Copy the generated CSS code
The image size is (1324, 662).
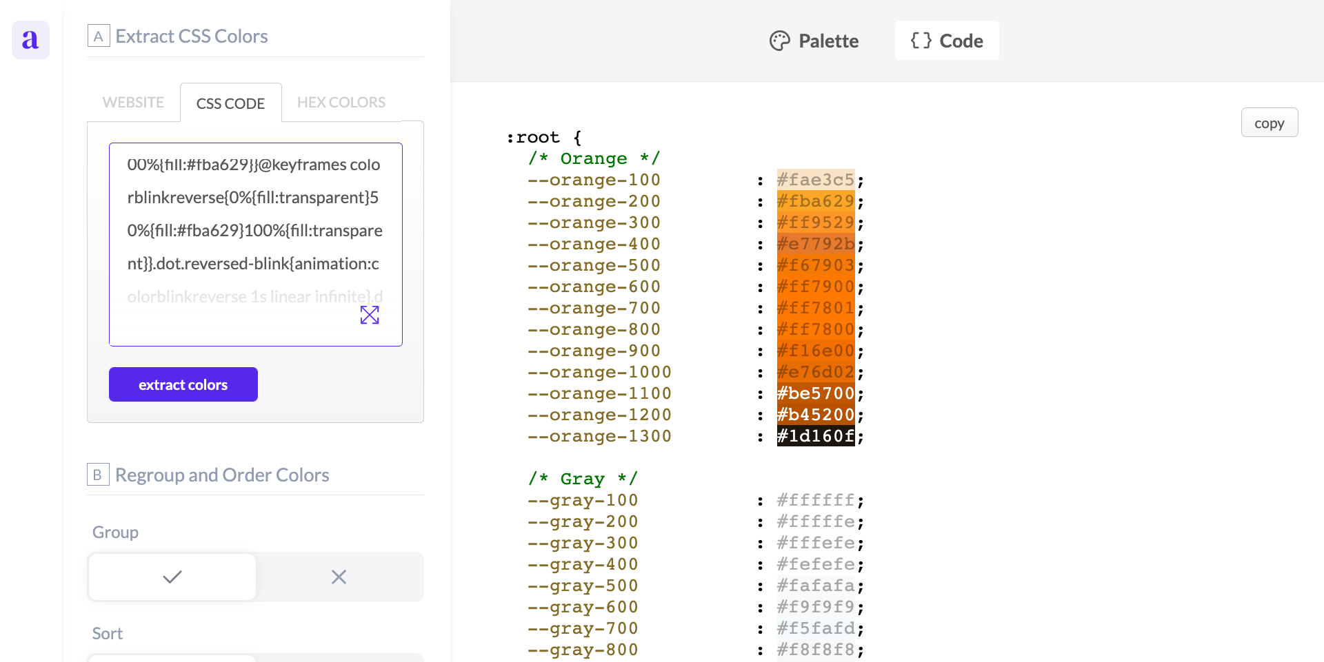pyautogui.click(x=1269, y=123)
